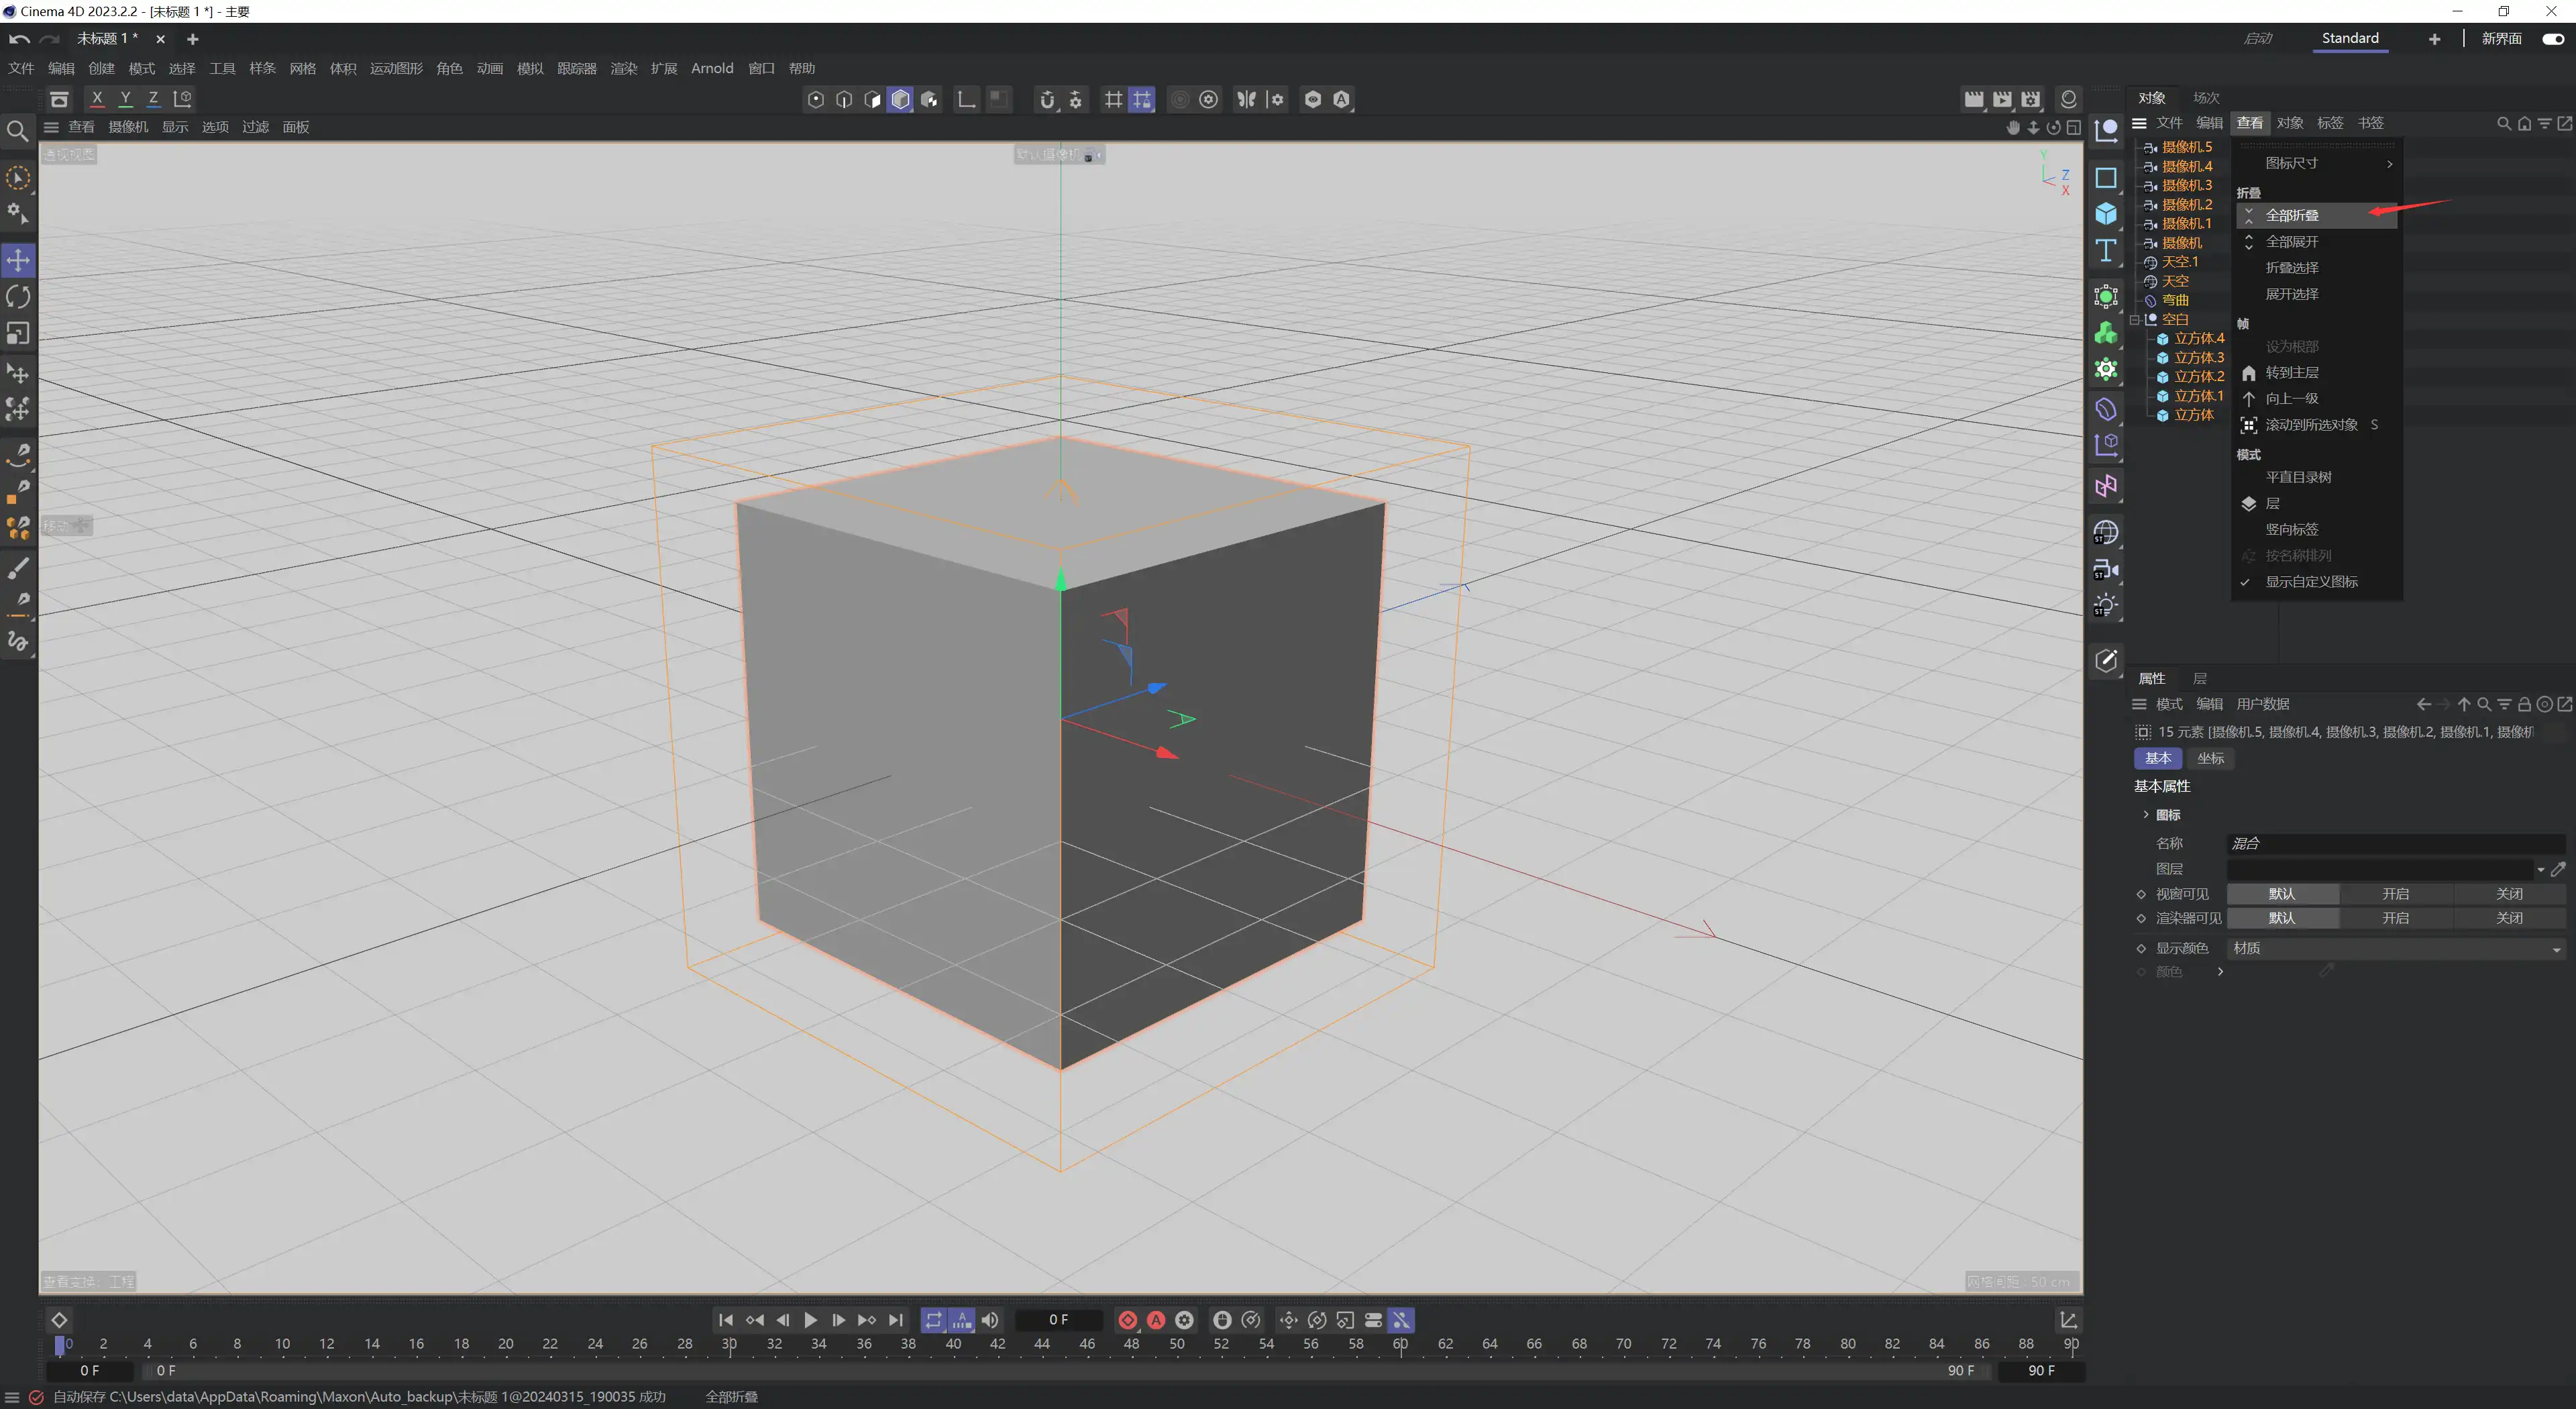This screenshot has height=1409, width=2576.
Task: Collapse the 空白 null tree node
Action: (2134, 320)
